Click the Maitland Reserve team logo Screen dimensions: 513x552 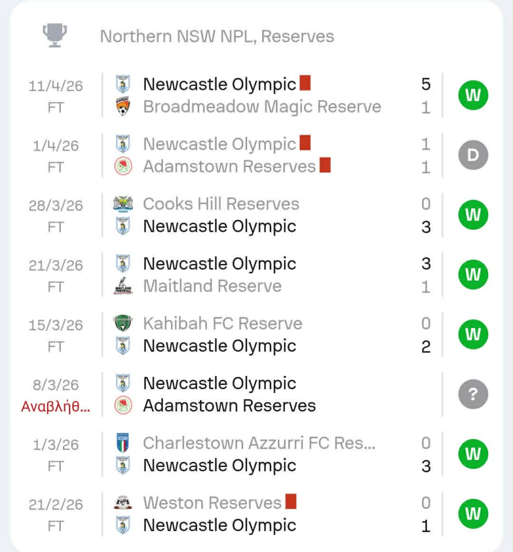pyautogui.click(x=123, y=286)
